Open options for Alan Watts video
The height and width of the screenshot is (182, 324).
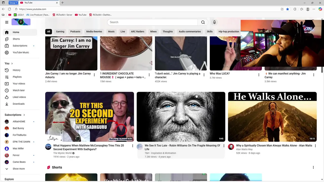click(315, 146)
